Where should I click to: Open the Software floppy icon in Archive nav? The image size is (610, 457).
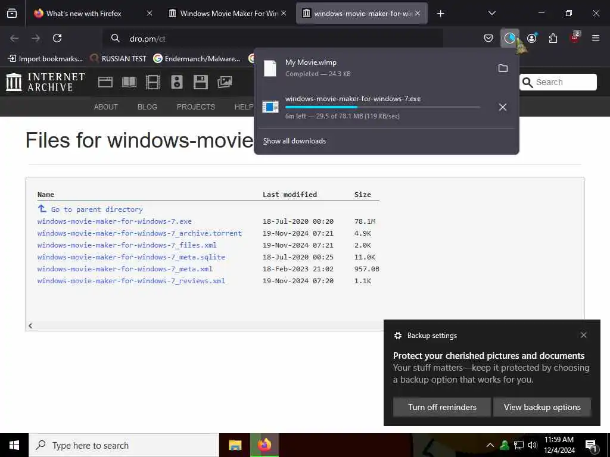(x=200, y=82)
